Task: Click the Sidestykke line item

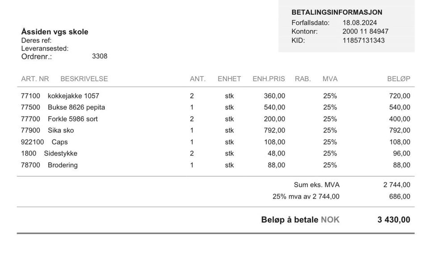Action: click(x=215, y=153)
